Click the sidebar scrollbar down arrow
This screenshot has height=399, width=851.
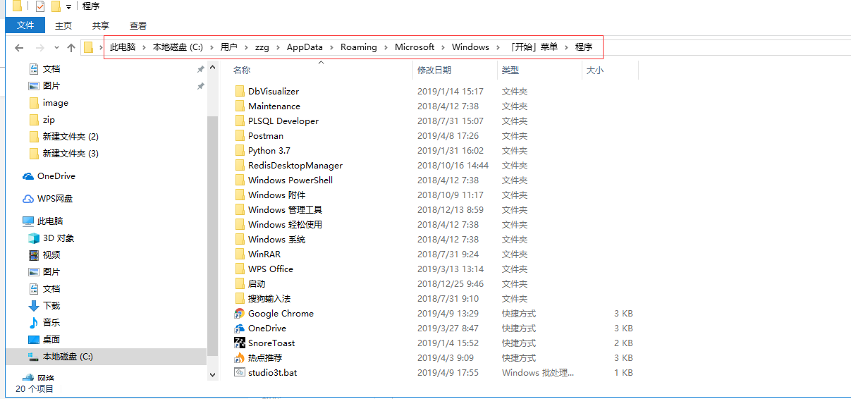(x=214, y=376)
